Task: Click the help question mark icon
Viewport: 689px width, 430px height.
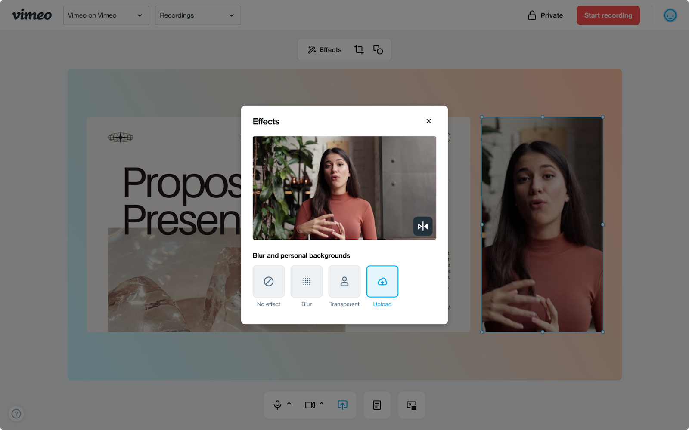Action: click(16, 414)
